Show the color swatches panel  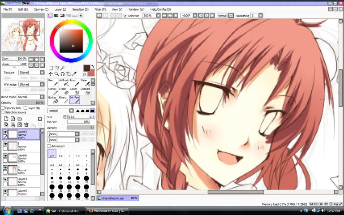75,16
